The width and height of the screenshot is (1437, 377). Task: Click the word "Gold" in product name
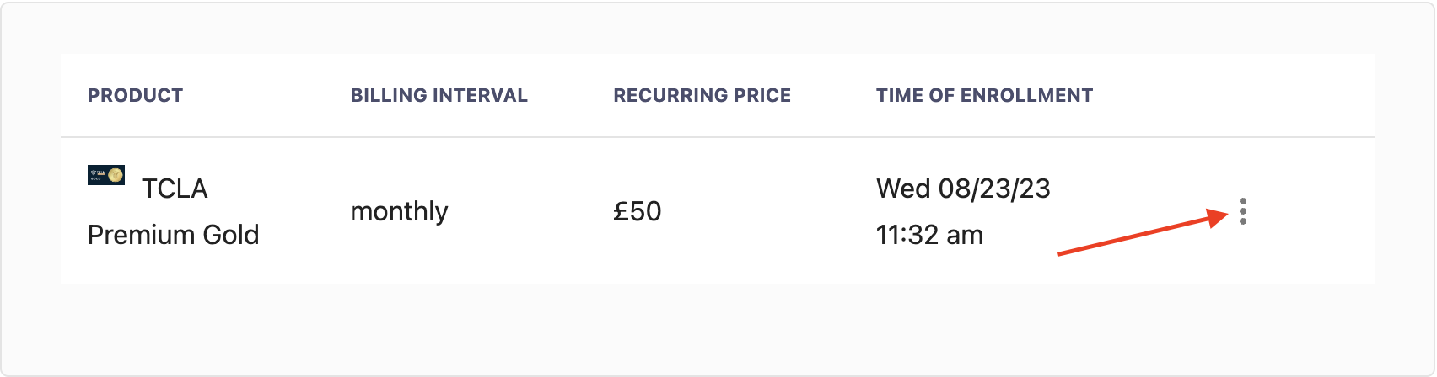(x=230, y=235)
